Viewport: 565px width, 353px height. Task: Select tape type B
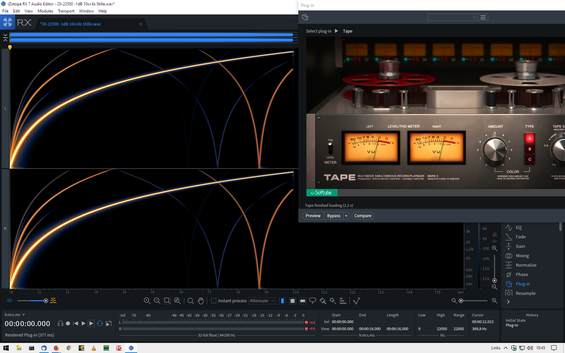pos(530,149)
